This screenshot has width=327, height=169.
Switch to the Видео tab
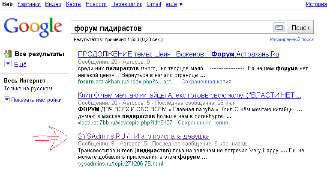53,4
